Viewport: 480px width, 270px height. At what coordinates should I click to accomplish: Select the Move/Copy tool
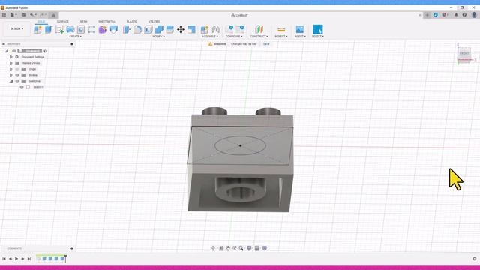click(181, 29)
